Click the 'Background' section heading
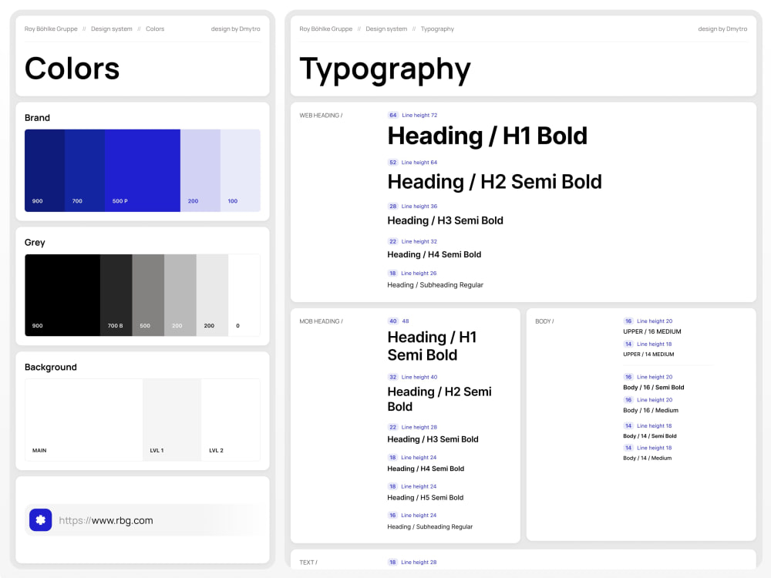Image resolution: width=771 pixels, height=578 pixels. pos(51,367)
